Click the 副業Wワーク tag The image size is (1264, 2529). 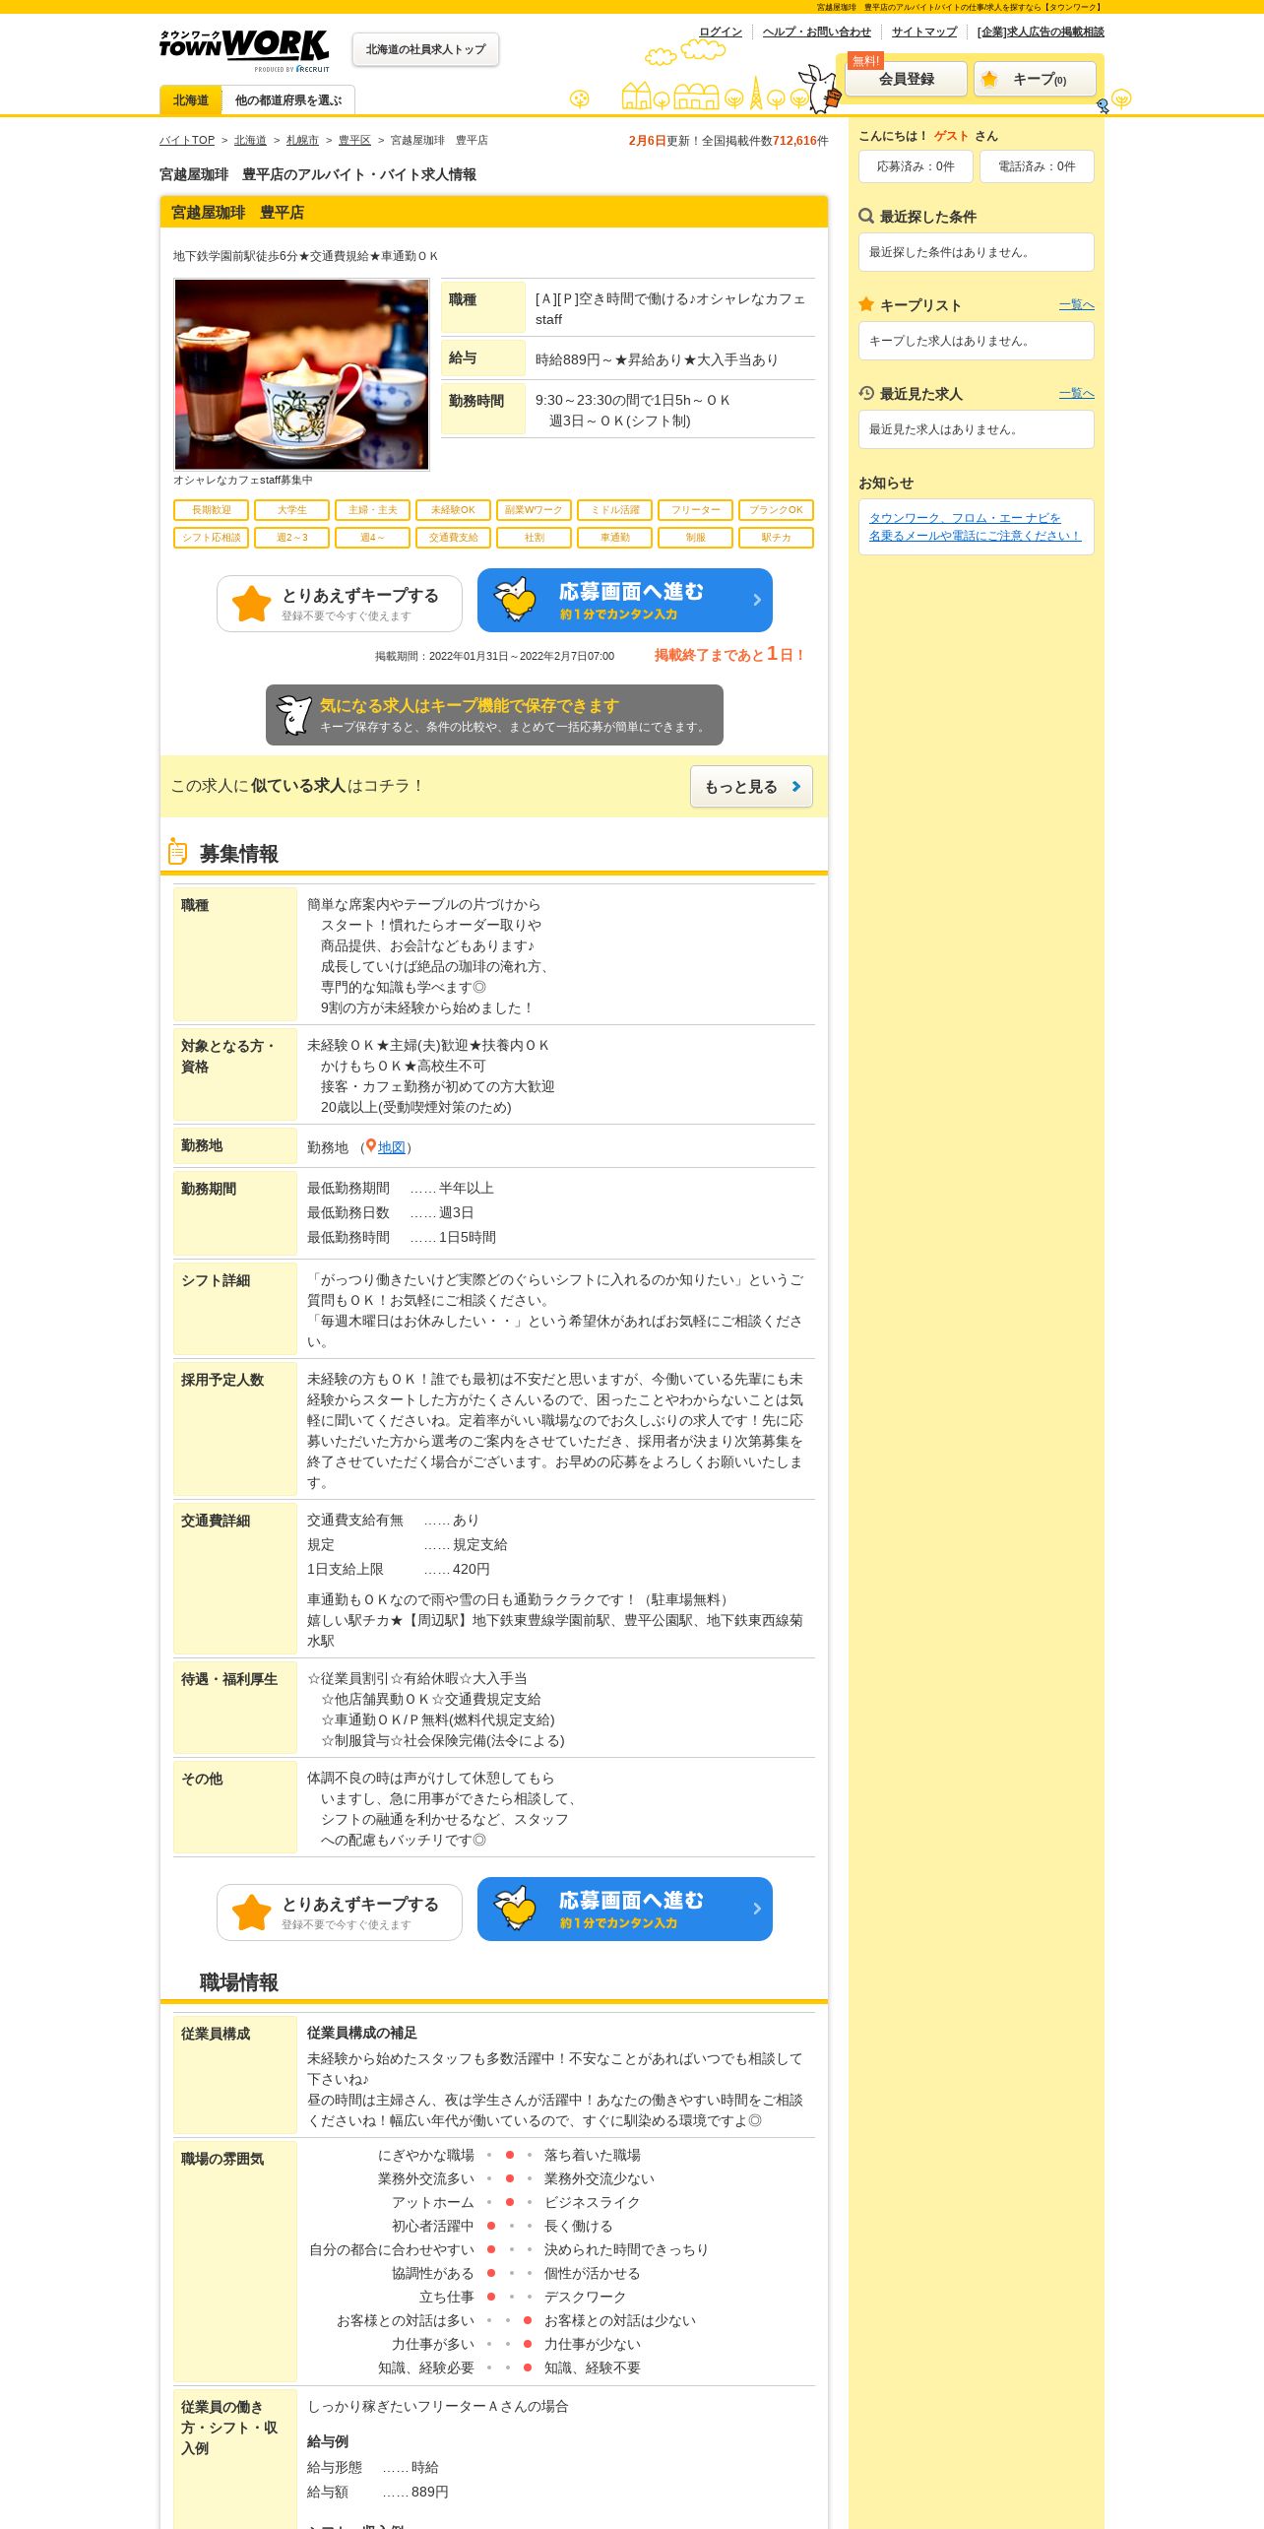pyautogui.click(x=534, y=510)
